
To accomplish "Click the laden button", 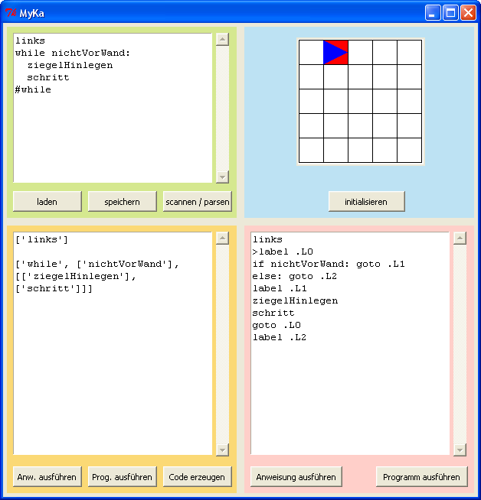I will tap(47, 202).
